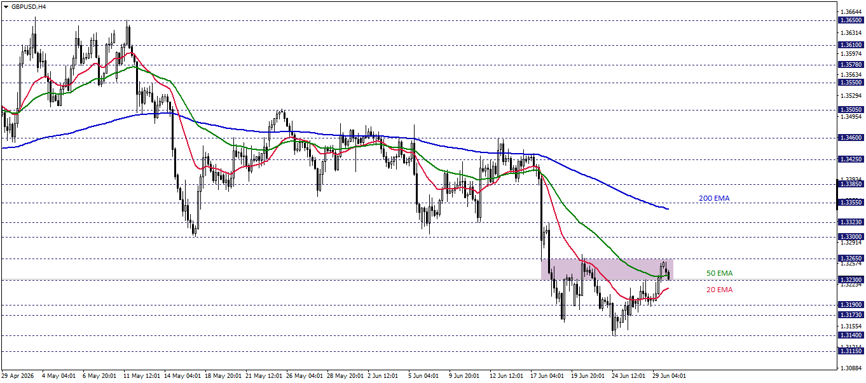Click the 1.36500 price level label
This screenshot has width=866, height=383.
851,20
